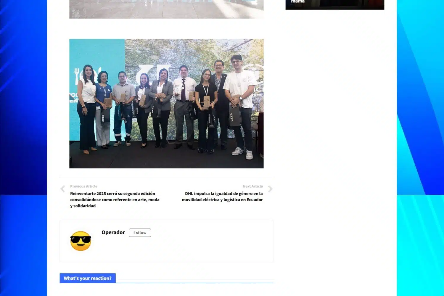Open the Operador sunglasses emoji avatar

pos(81,241)
